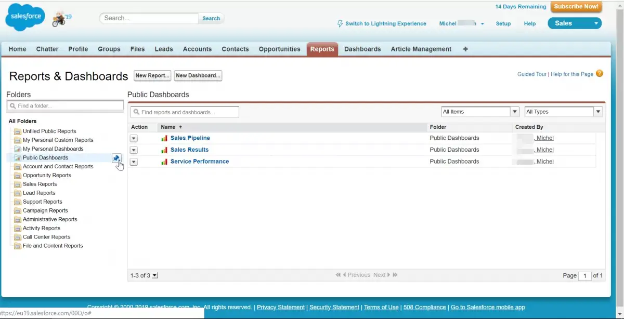This screenshot has width=624, height=319.
Task: Switch to the Leads tab
Action: click(x=164, y=49)
